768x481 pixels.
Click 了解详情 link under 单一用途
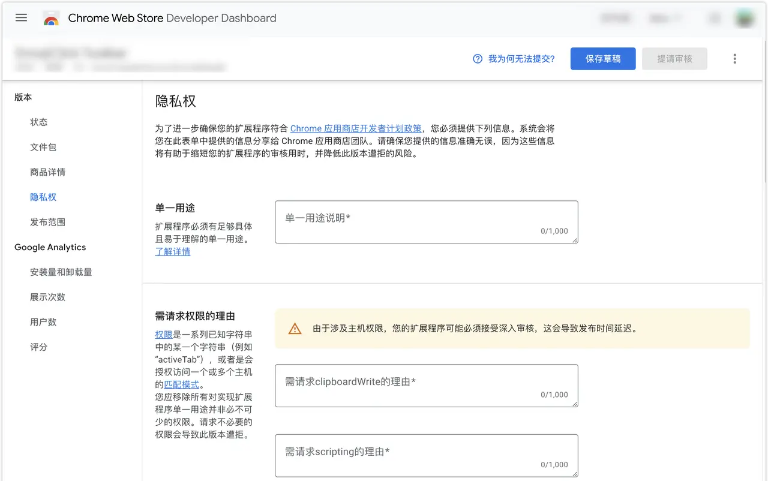[x=173, y=251]
